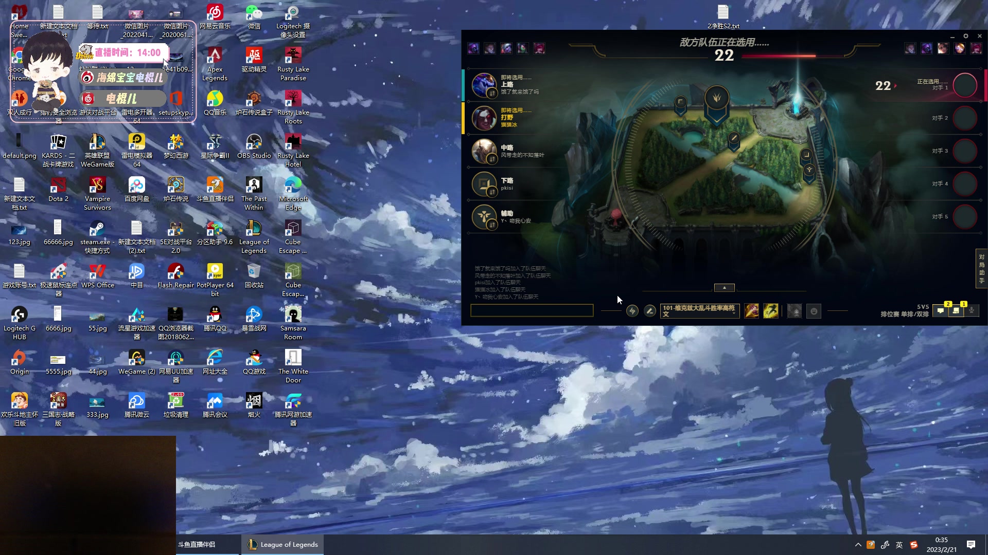This screenshot has width=988, height=555.
Task: Select the OBS Studio desktop icon
Action: [x=254, y=146]
